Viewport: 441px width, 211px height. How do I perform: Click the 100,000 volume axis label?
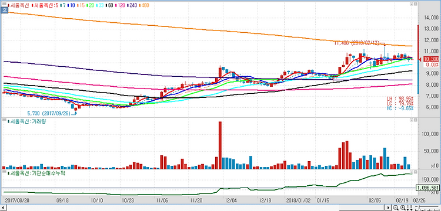pyautogui.click(x=430, y=134)
